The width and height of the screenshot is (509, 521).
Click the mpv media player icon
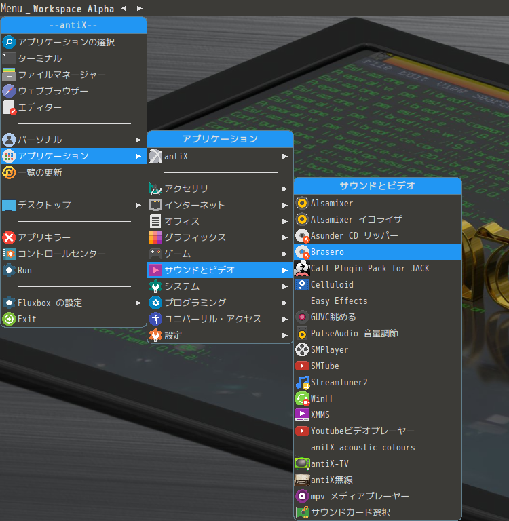click(302, 496)
